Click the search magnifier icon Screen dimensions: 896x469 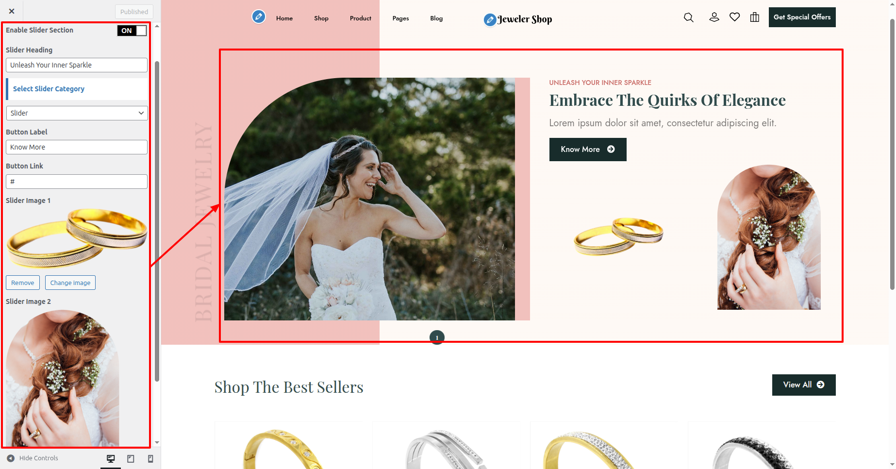point(688,17)
